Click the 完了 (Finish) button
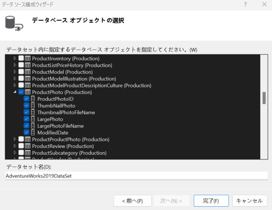Screen dimensions: 272x210 (211, 201)
